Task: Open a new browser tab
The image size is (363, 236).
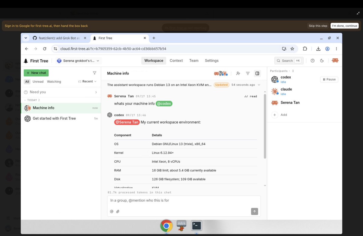Action: pos(154,38)
